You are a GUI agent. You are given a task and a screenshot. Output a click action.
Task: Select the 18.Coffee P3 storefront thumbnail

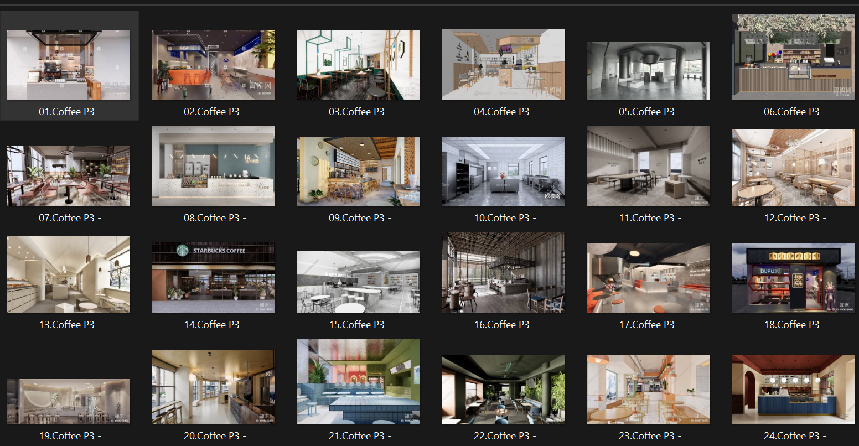coord(793,278)
